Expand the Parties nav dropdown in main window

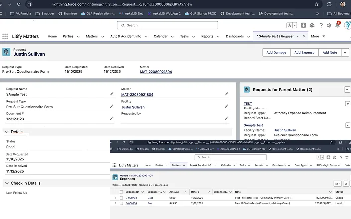[x=78, y=36]
